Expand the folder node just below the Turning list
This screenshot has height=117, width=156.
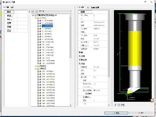36,66
